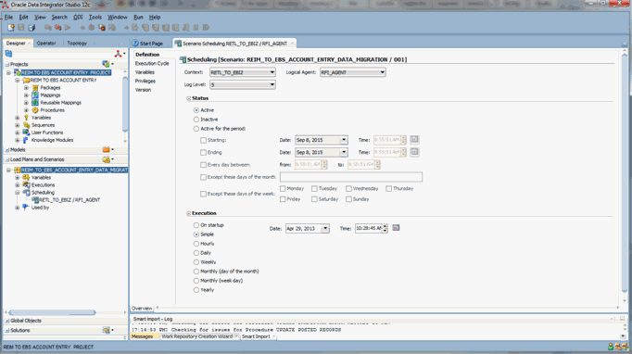Click the Knowledge Modules icon
The width and height of the screenshot is (632, 354).
tap(26, 140)
